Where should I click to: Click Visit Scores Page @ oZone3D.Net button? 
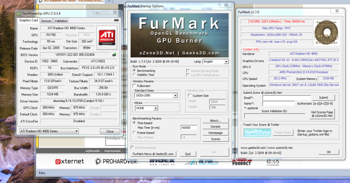coord(322,114)
